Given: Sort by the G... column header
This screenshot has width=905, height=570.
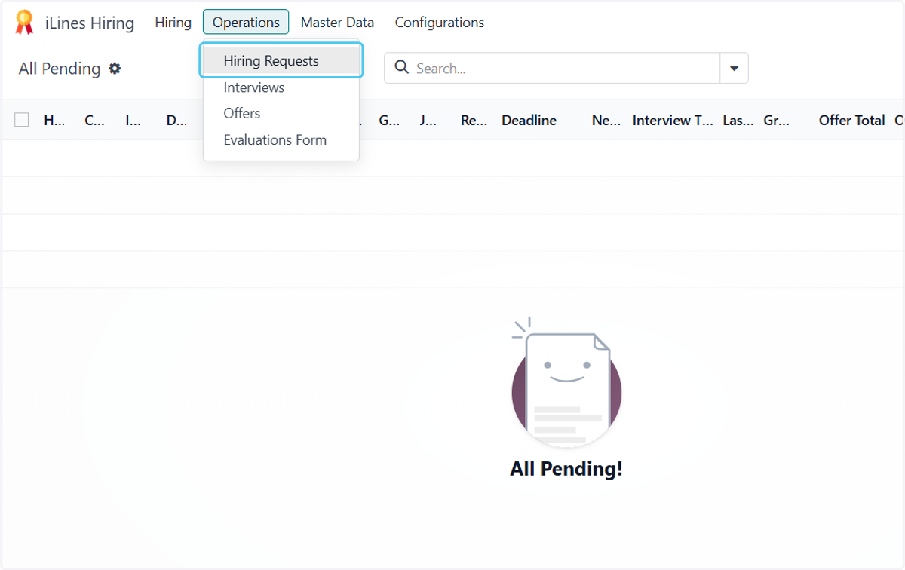Looking at the screenshot, I should click(x=389, y=121).
